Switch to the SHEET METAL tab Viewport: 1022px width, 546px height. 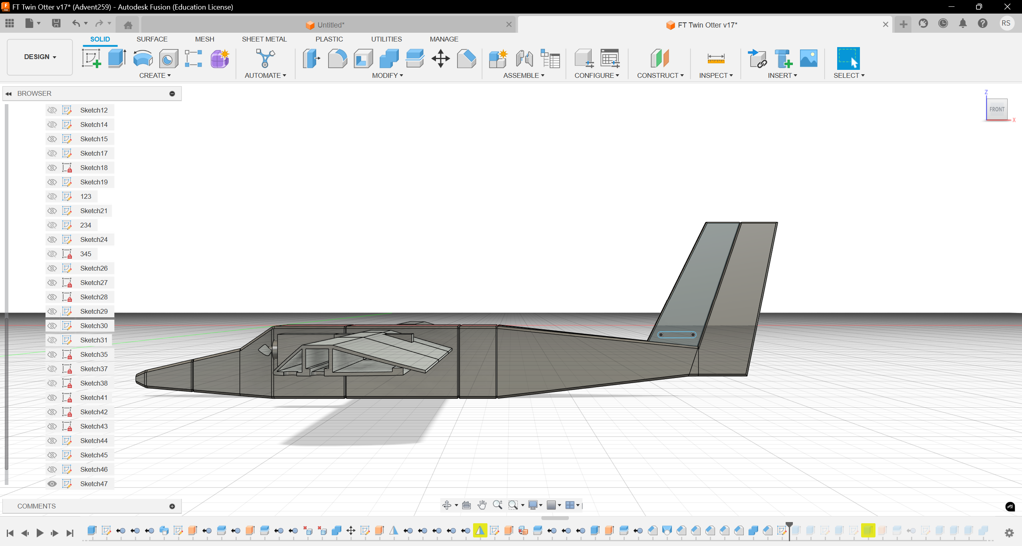pos(264,39)
